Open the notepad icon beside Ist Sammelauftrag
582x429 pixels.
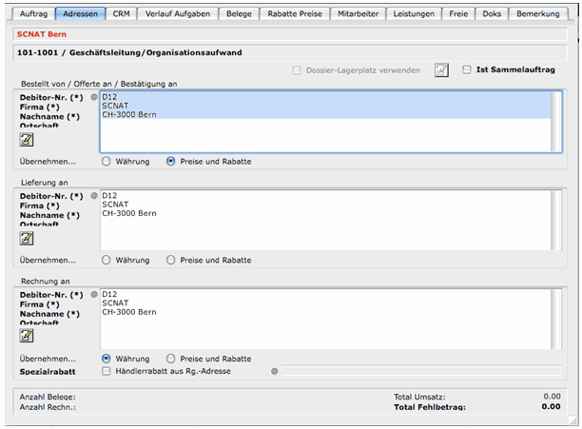click(441, 69)
